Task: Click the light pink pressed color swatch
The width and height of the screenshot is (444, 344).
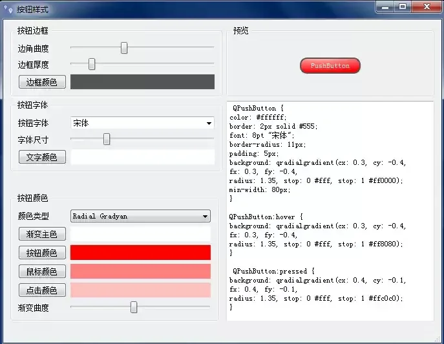Action: coord(140,290)
